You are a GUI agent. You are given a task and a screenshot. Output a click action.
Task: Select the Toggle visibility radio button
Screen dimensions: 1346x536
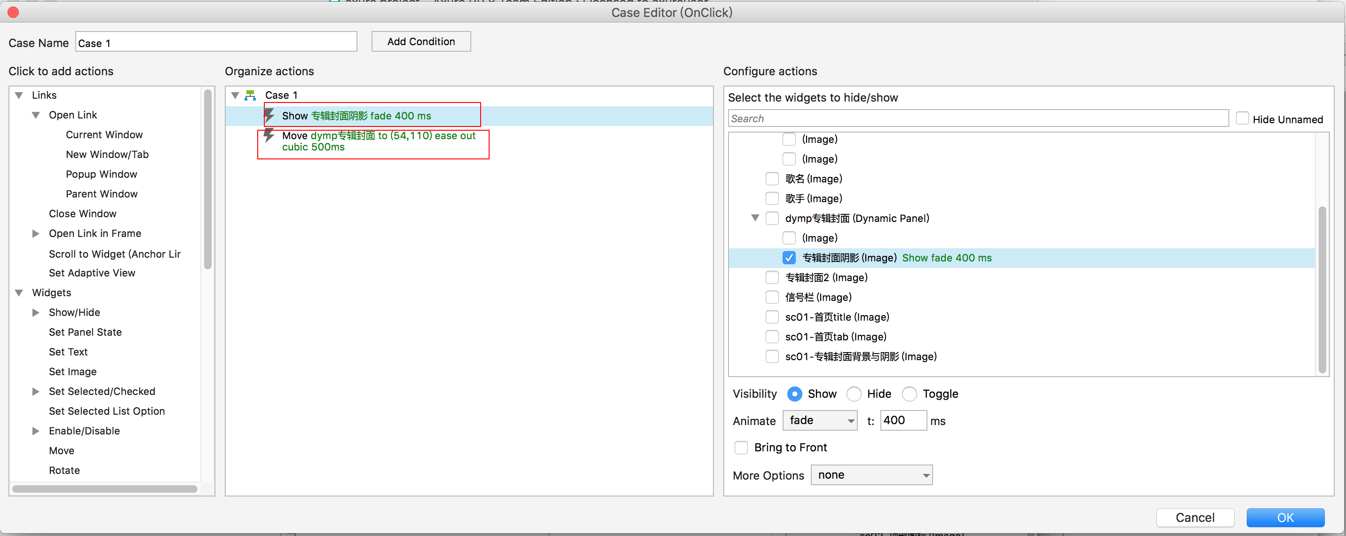(909, 394)
